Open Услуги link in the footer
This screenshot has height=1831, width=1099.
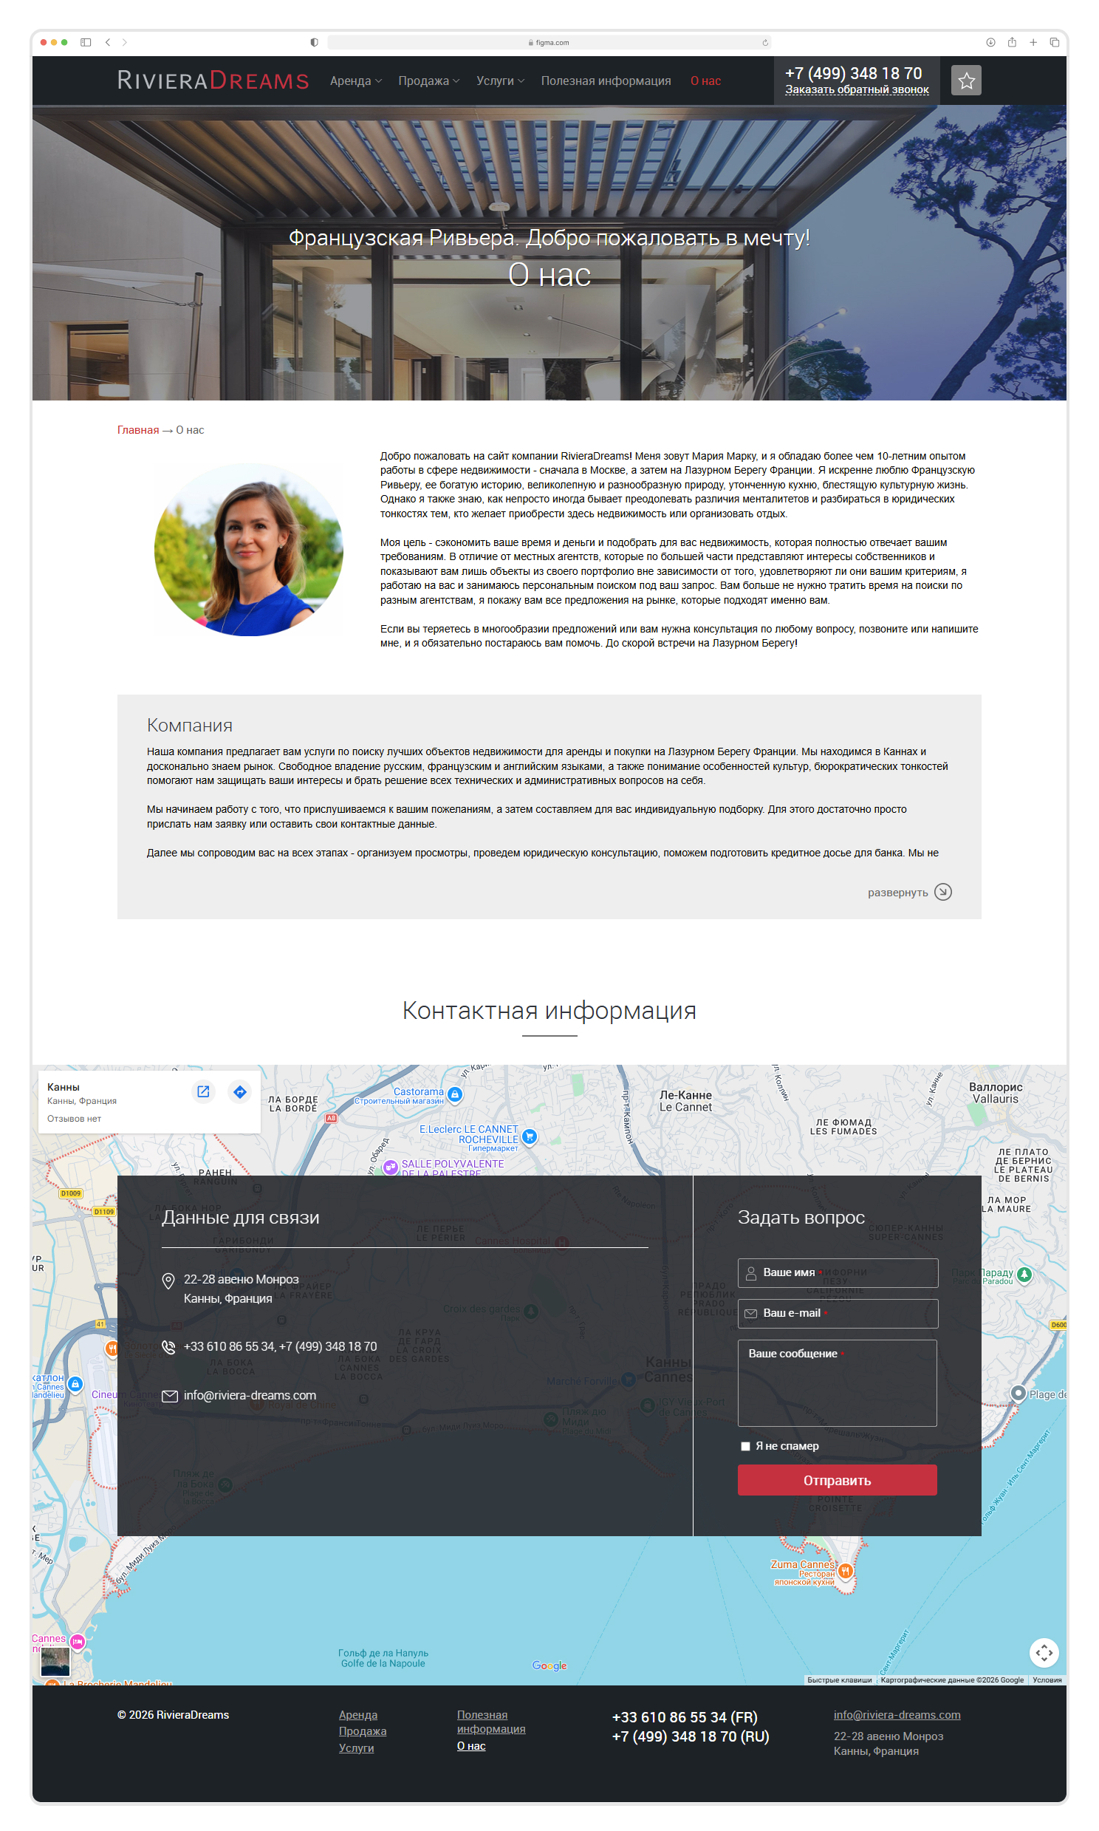[x=356, y=1748]
